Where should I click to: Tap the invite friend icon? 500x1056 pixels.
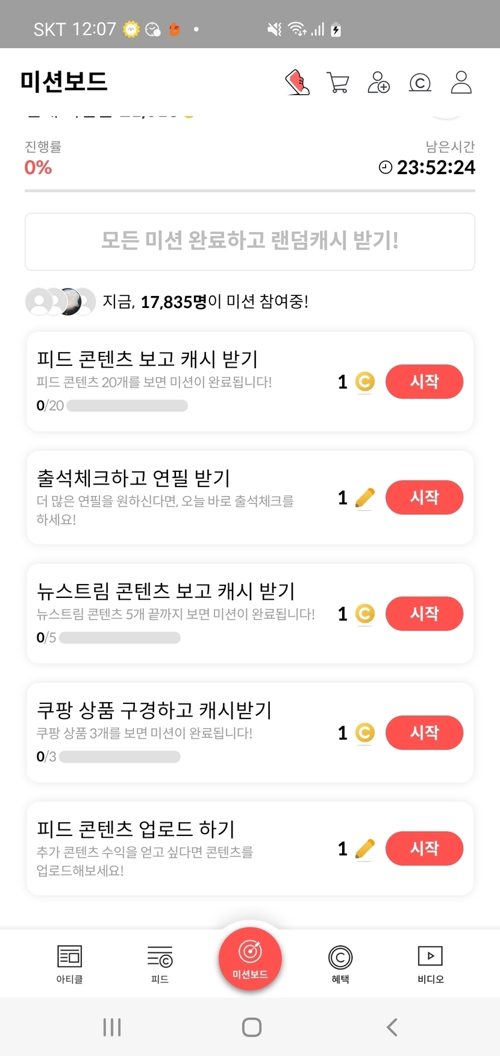[x=378, y=83]
